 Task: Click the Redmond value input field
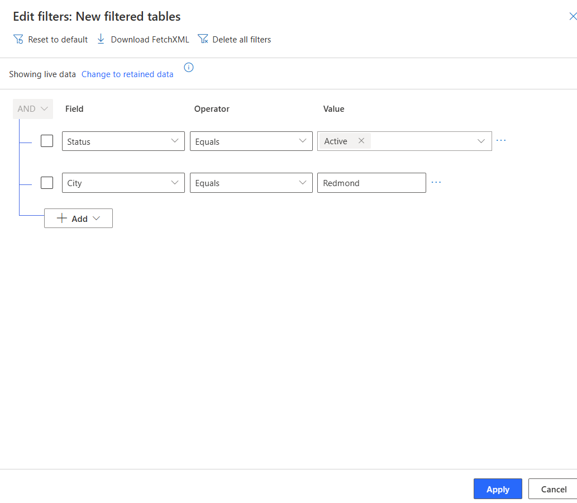(x=371, y=183)
